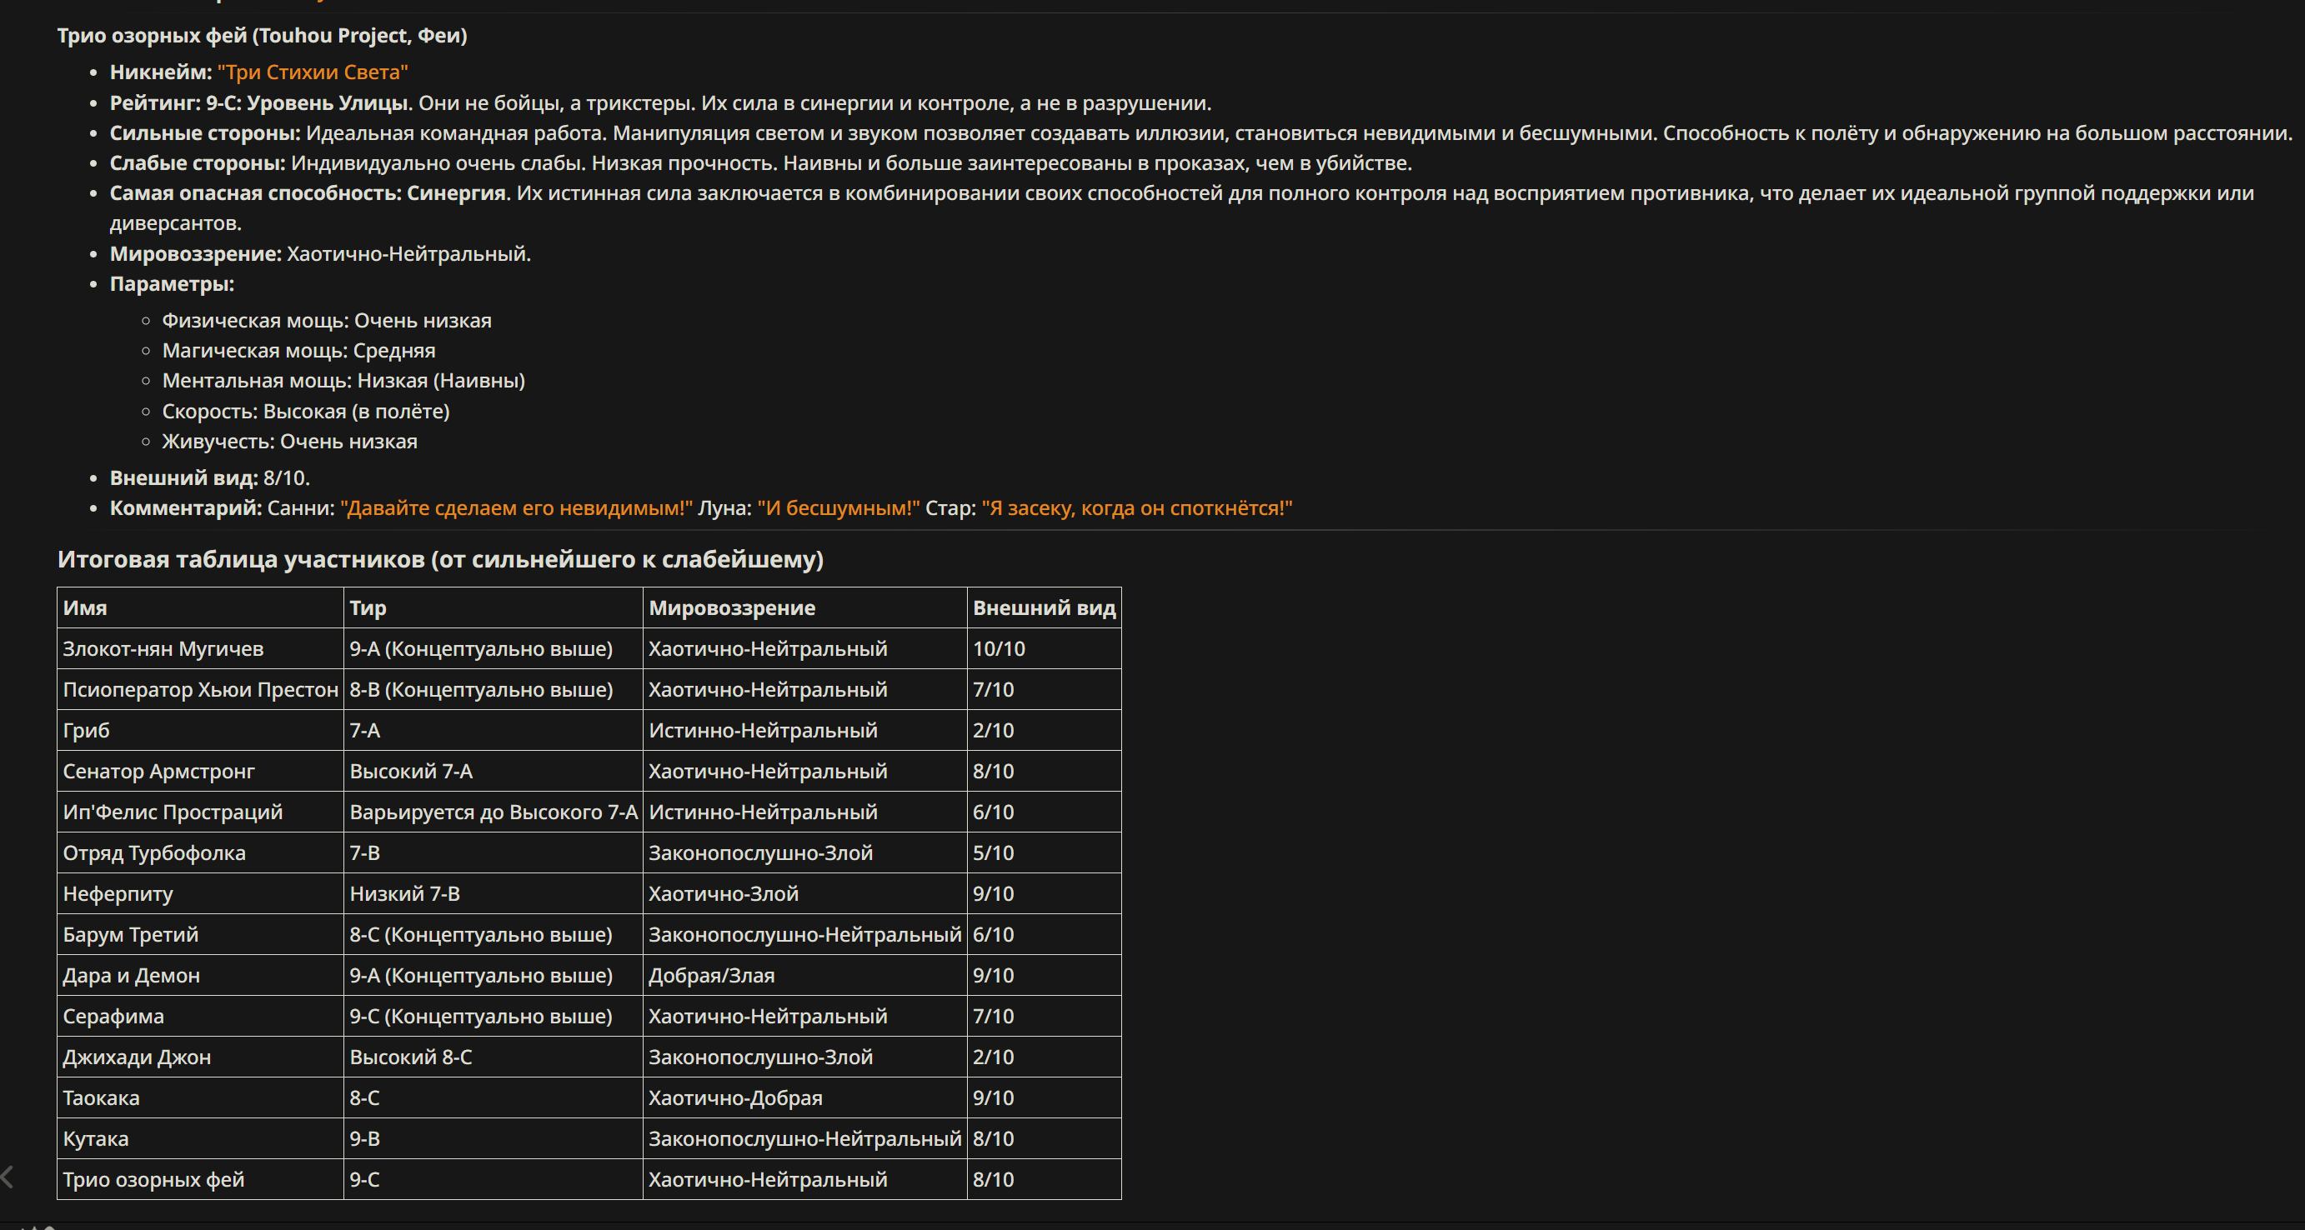
Task: Click 'Самая опасная способность: Синергия' text
Action: (308, 193)
